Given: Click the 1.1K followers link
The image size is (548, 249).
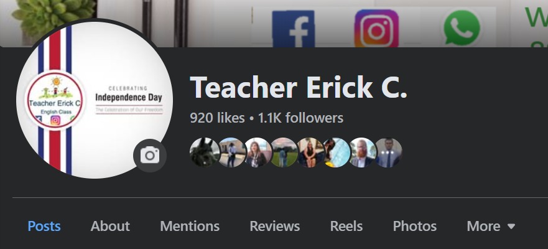Looking at the screenshot, I should (300, 118).
